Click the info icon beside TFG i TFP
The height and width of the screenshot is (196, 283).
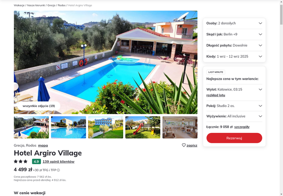58,170
